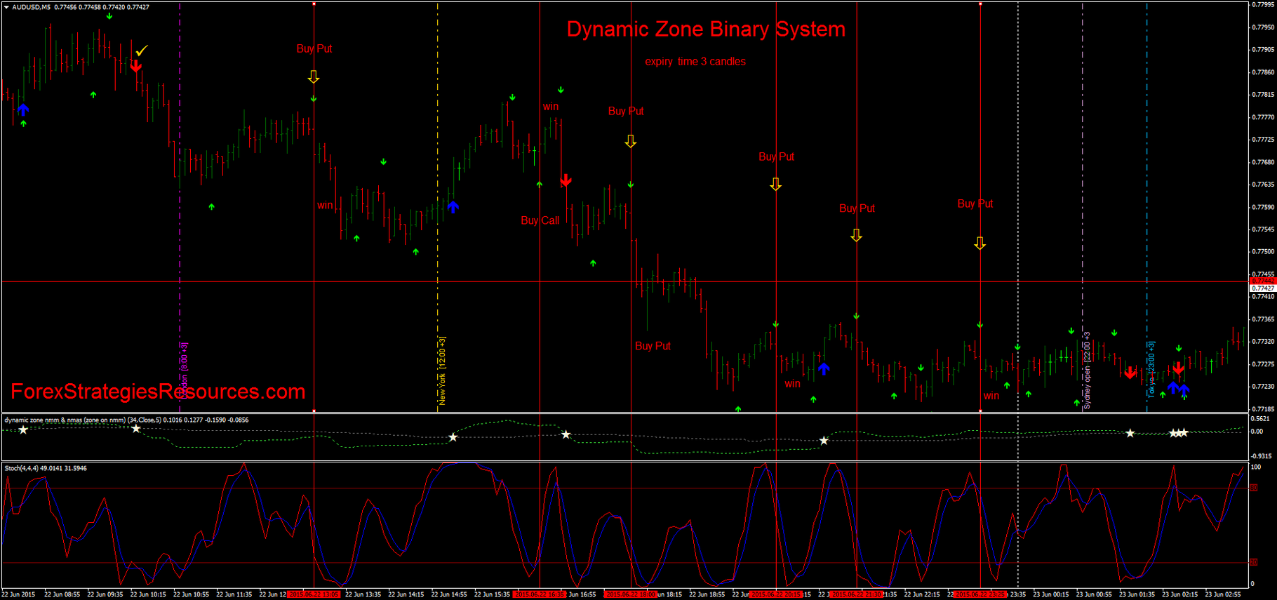Click the New York [12:00 +3] session label

click(442, 371)
